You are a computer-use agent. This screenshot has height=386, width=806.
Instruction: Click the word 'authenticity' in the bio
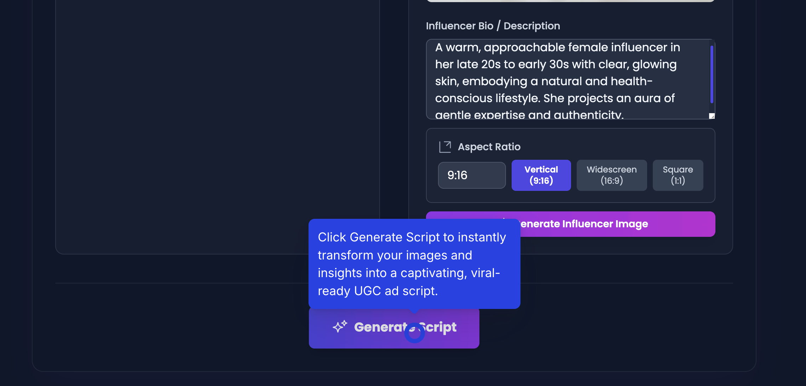coord(588,115)
